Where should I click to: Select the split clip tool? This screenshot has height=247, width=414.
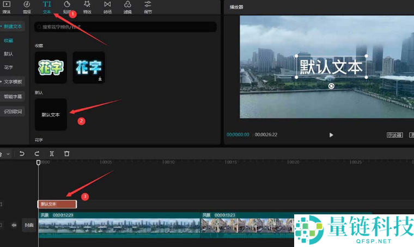(x=52, y=154)
